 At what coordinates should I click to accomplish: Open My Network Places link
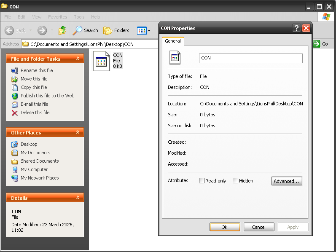(40, 178)
